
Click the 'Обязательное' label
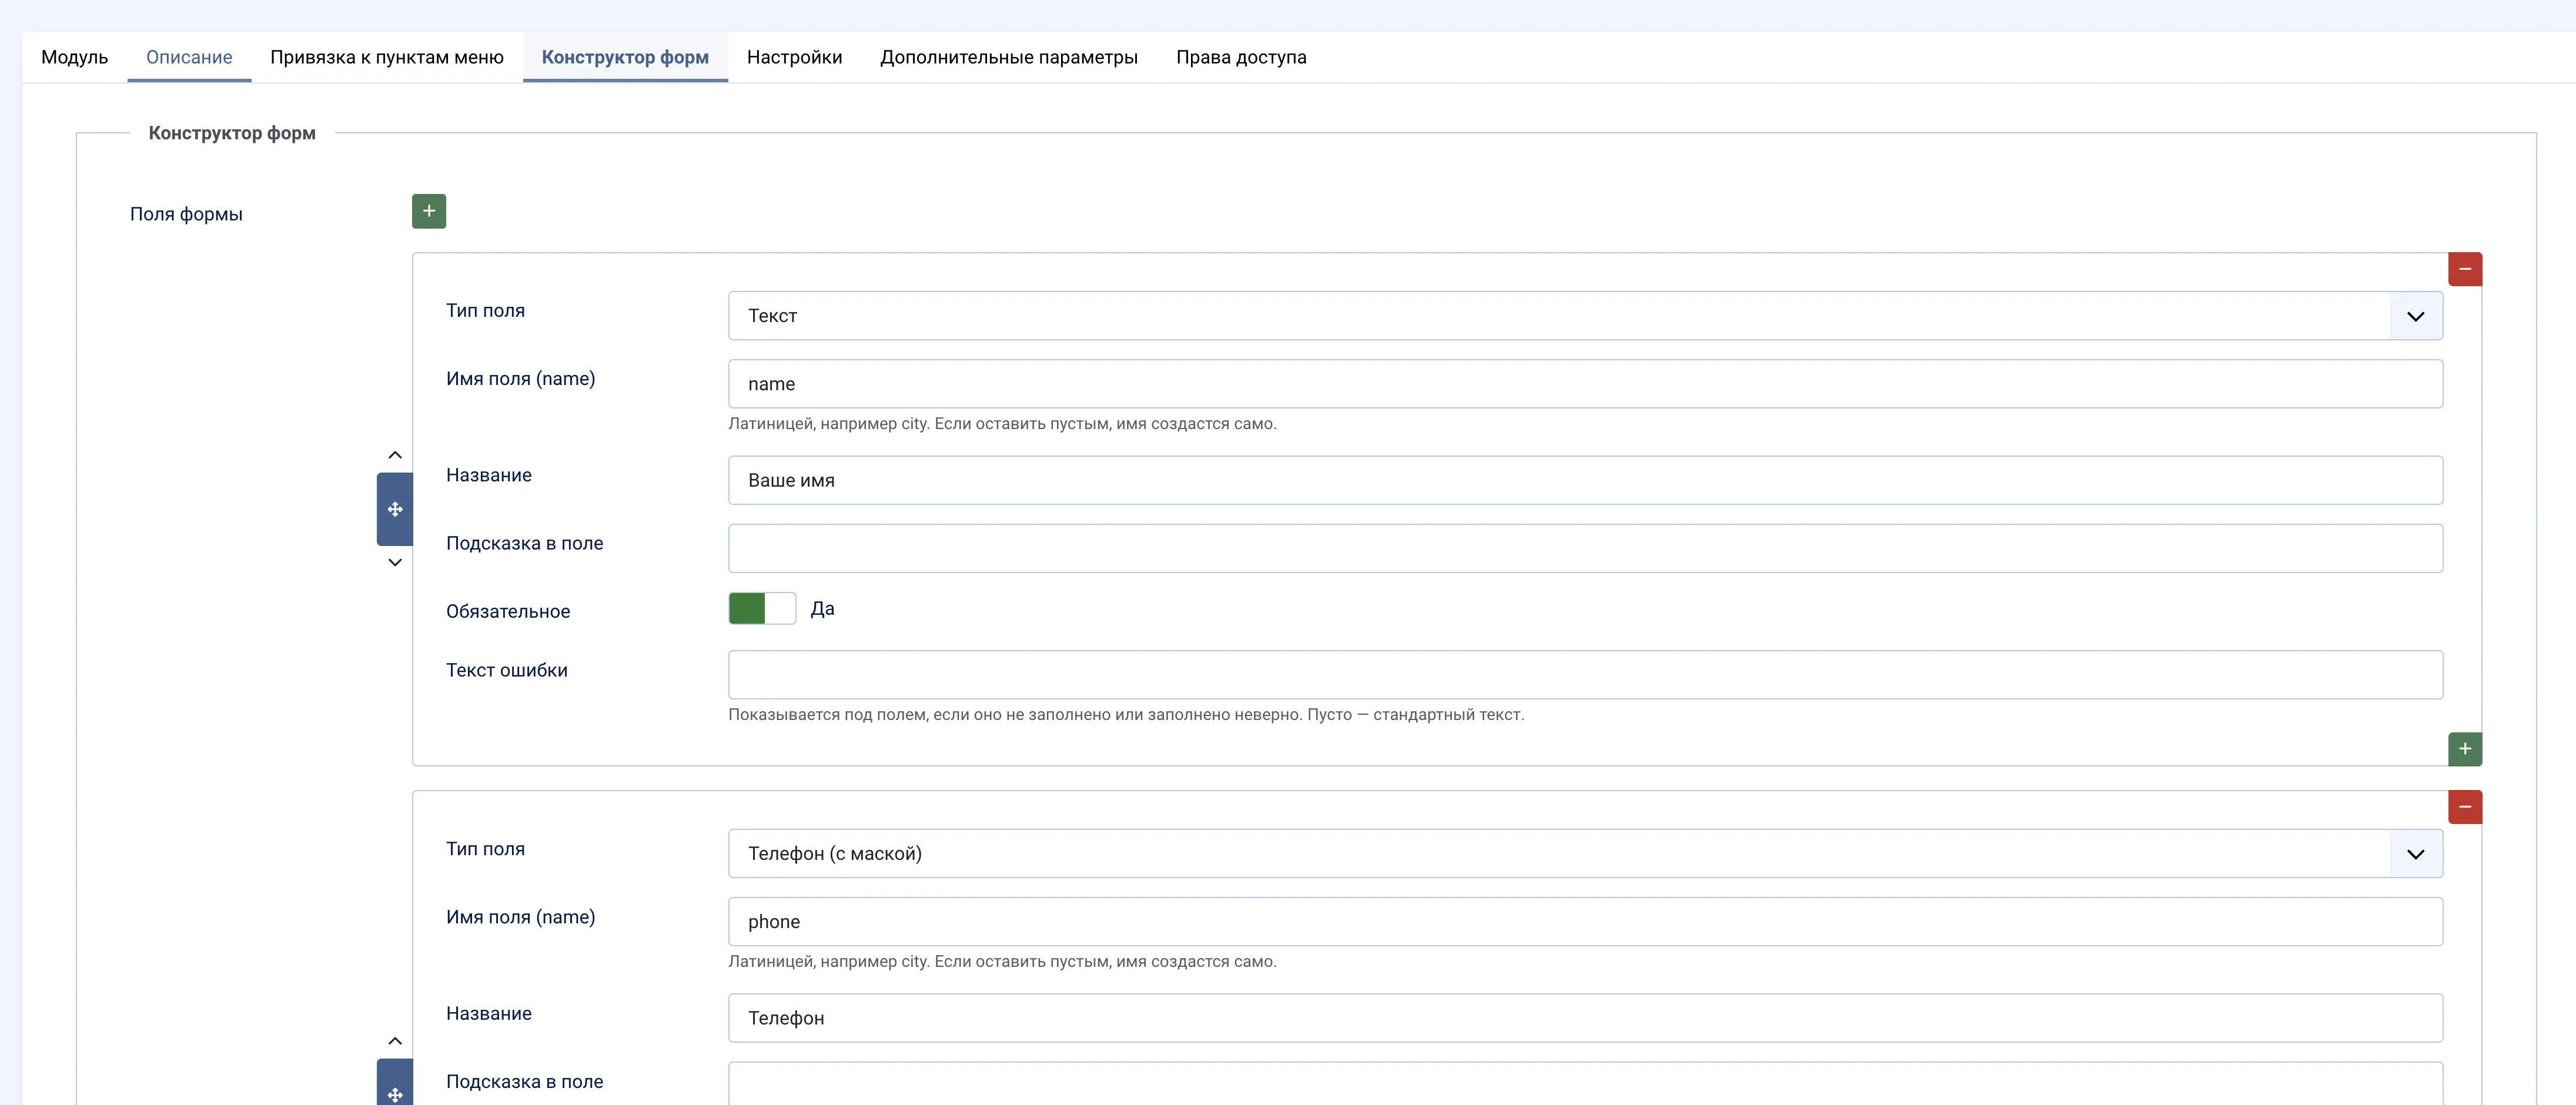click(x=508, y=611)
